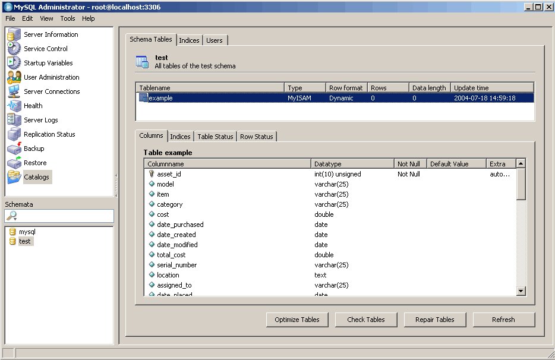Sort by the Type column header
The image size is (555, 360).
[x=305, y=88]
